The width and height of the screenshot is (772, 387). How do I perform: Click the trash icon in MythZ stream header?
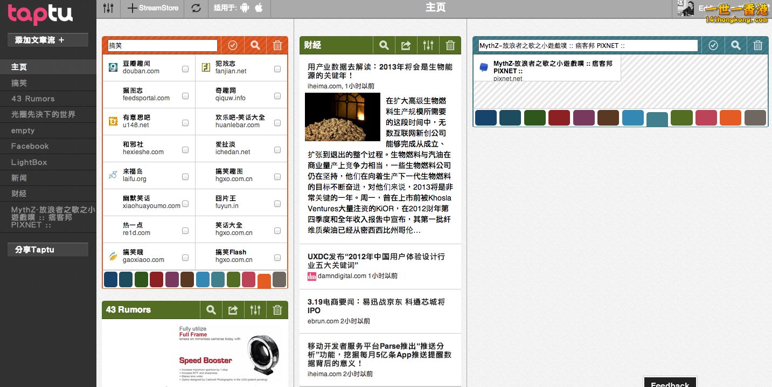[757, 46]
